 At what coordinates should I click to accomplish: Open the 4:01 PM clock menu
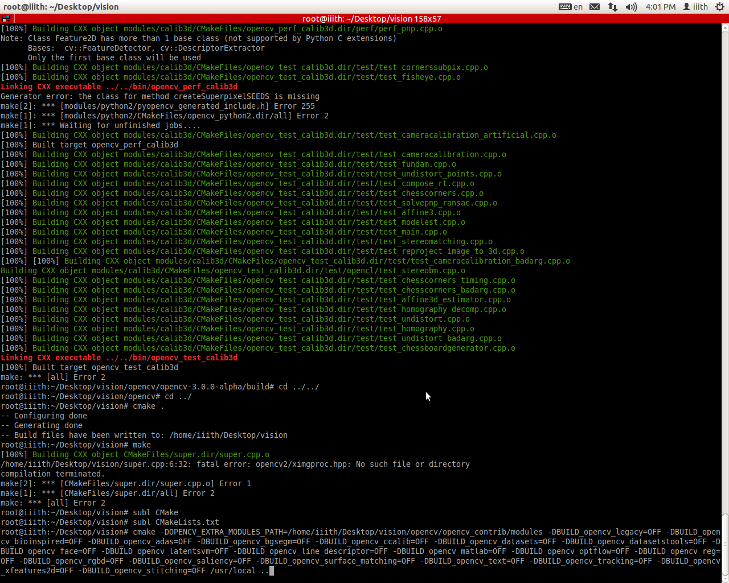(x=661, y=7)
